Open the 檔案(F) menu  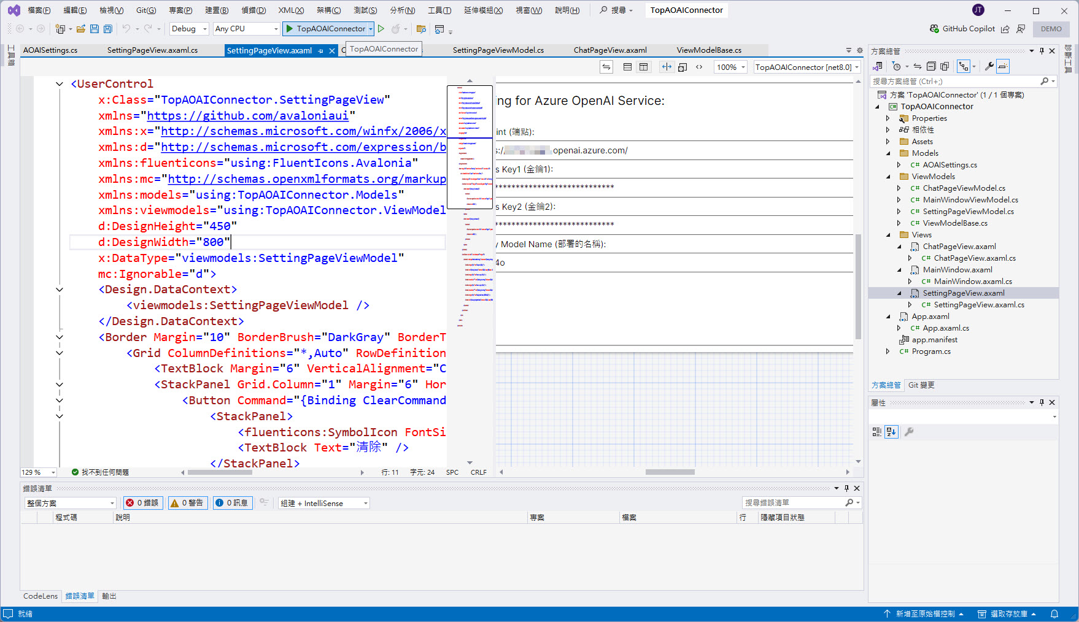39,10
